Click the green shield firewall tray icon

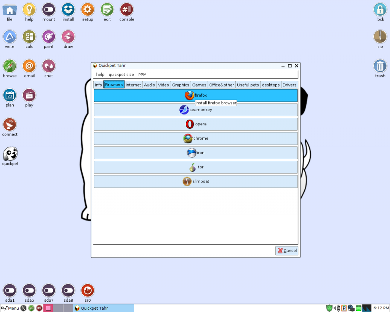[329, 308]
